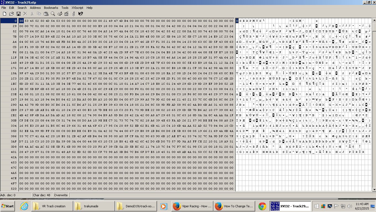The height and width of the screenshot is (212, 376).
Task: Open the Windows Start button
Action: tap(7, 206)
